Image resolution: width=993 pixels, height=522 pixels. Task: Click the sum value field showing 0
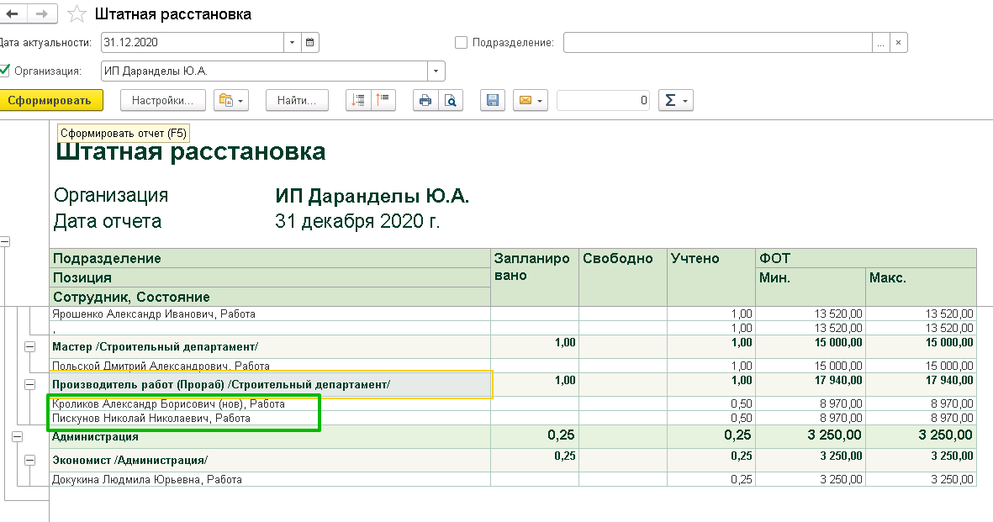604,100
